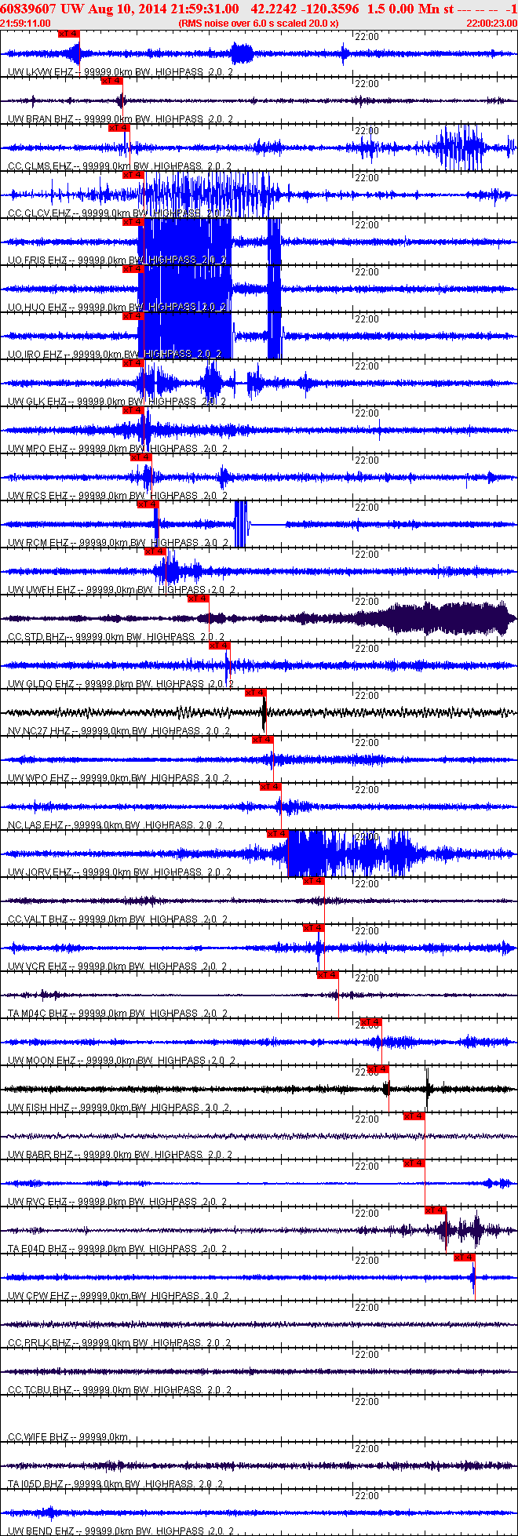Screen dimensions: 518x1536
Task: Select the pick flag on WPO trace
Action: (x=262, y=740)
